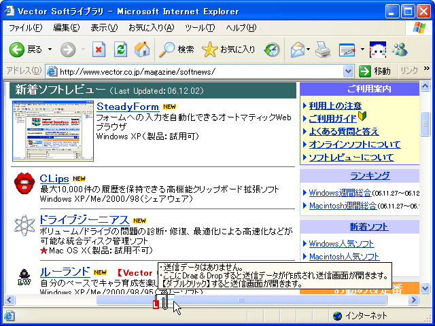Viewport: 435px width, 326px height.
Task: Click the Edit page toolbar icon
Action: (x=347, y=50)
